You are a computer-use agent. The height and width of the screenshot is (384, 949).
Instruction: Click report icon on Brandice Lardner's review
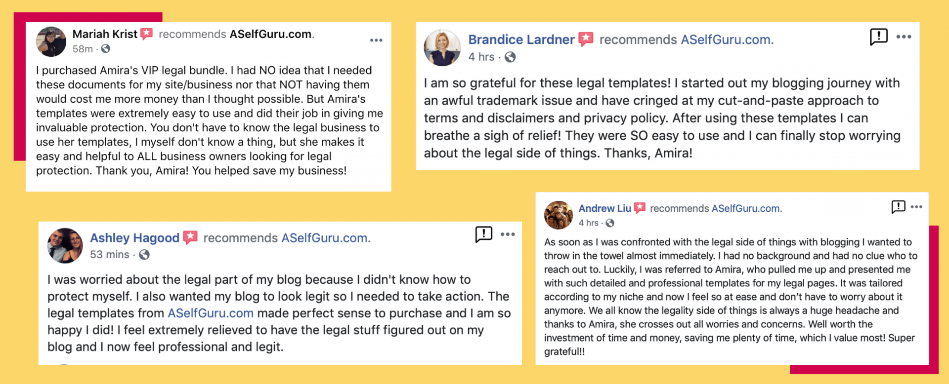(x=878, y=37)
